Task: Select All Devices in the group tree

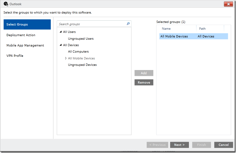Action: [71, 45]
